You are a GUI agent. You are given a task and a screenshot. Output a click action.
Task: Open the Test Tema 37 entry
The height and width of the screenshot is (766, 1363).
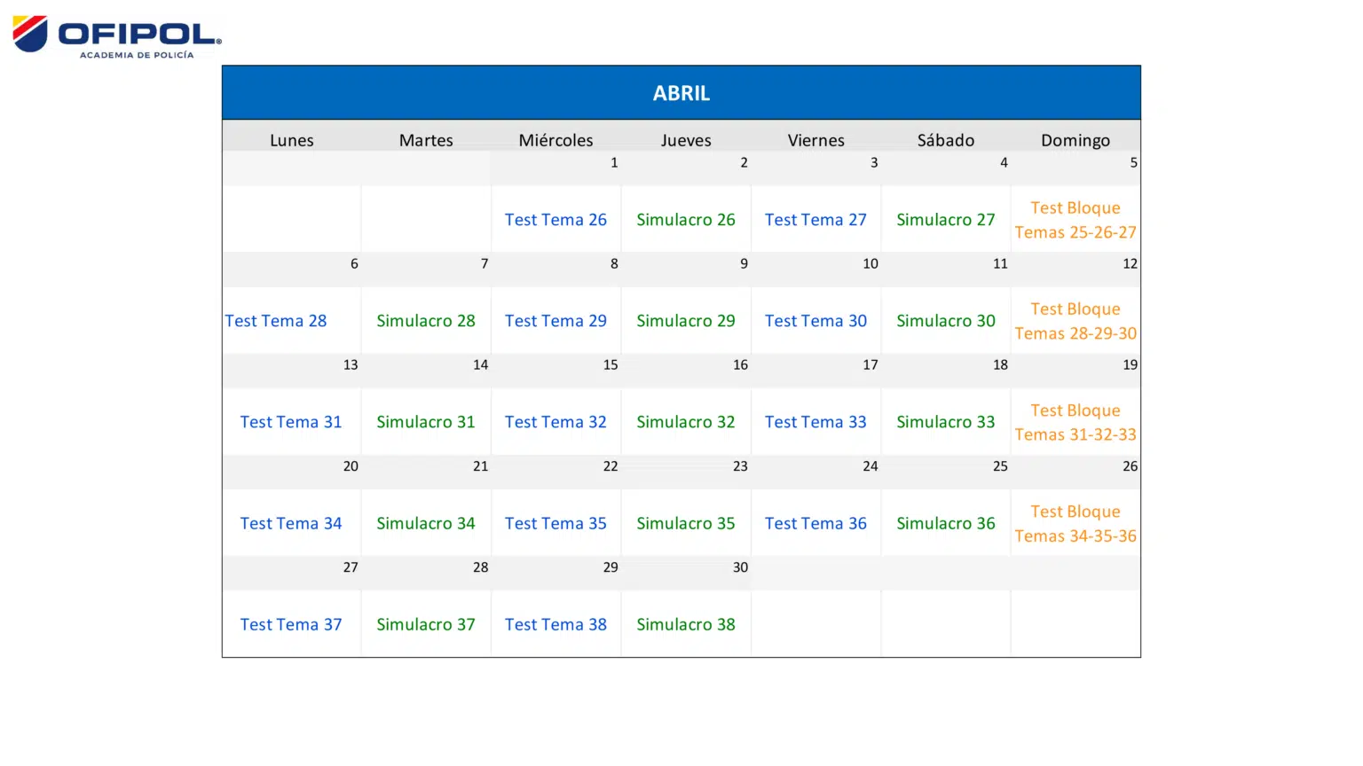(290, 624)
